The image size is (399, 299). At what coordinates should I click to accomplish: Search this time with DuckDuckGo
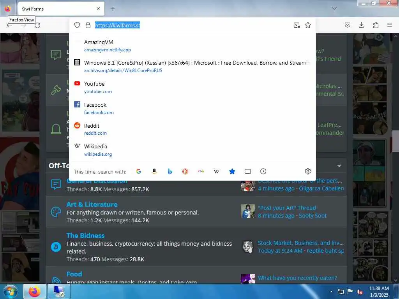click(x=185, y=171)
